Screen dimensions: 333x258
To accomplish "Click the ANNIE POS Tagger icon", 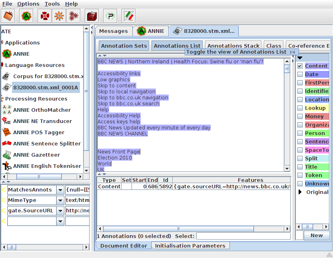I will tap(7, 133).
